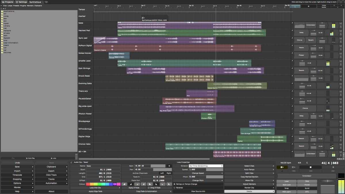The image size is (345, 194).
Task: Click the plus button above the mixer
Action: [309, 6]
